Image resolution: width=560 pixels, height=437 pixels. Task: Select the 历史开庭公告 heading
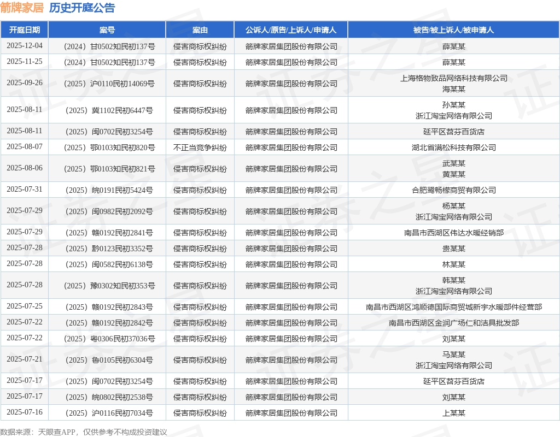tap(82, 8)
